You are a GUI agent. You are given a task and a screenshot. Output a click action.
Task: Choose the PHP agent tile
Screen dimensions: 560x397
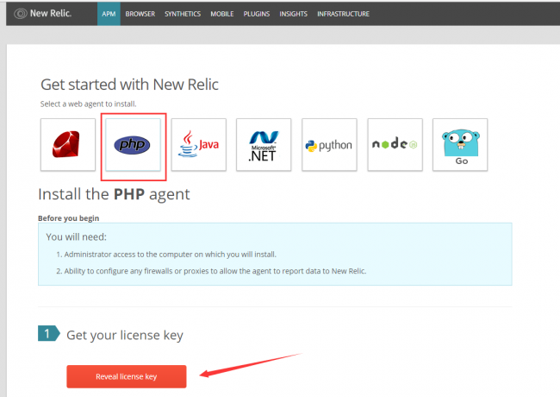point(134,145)
